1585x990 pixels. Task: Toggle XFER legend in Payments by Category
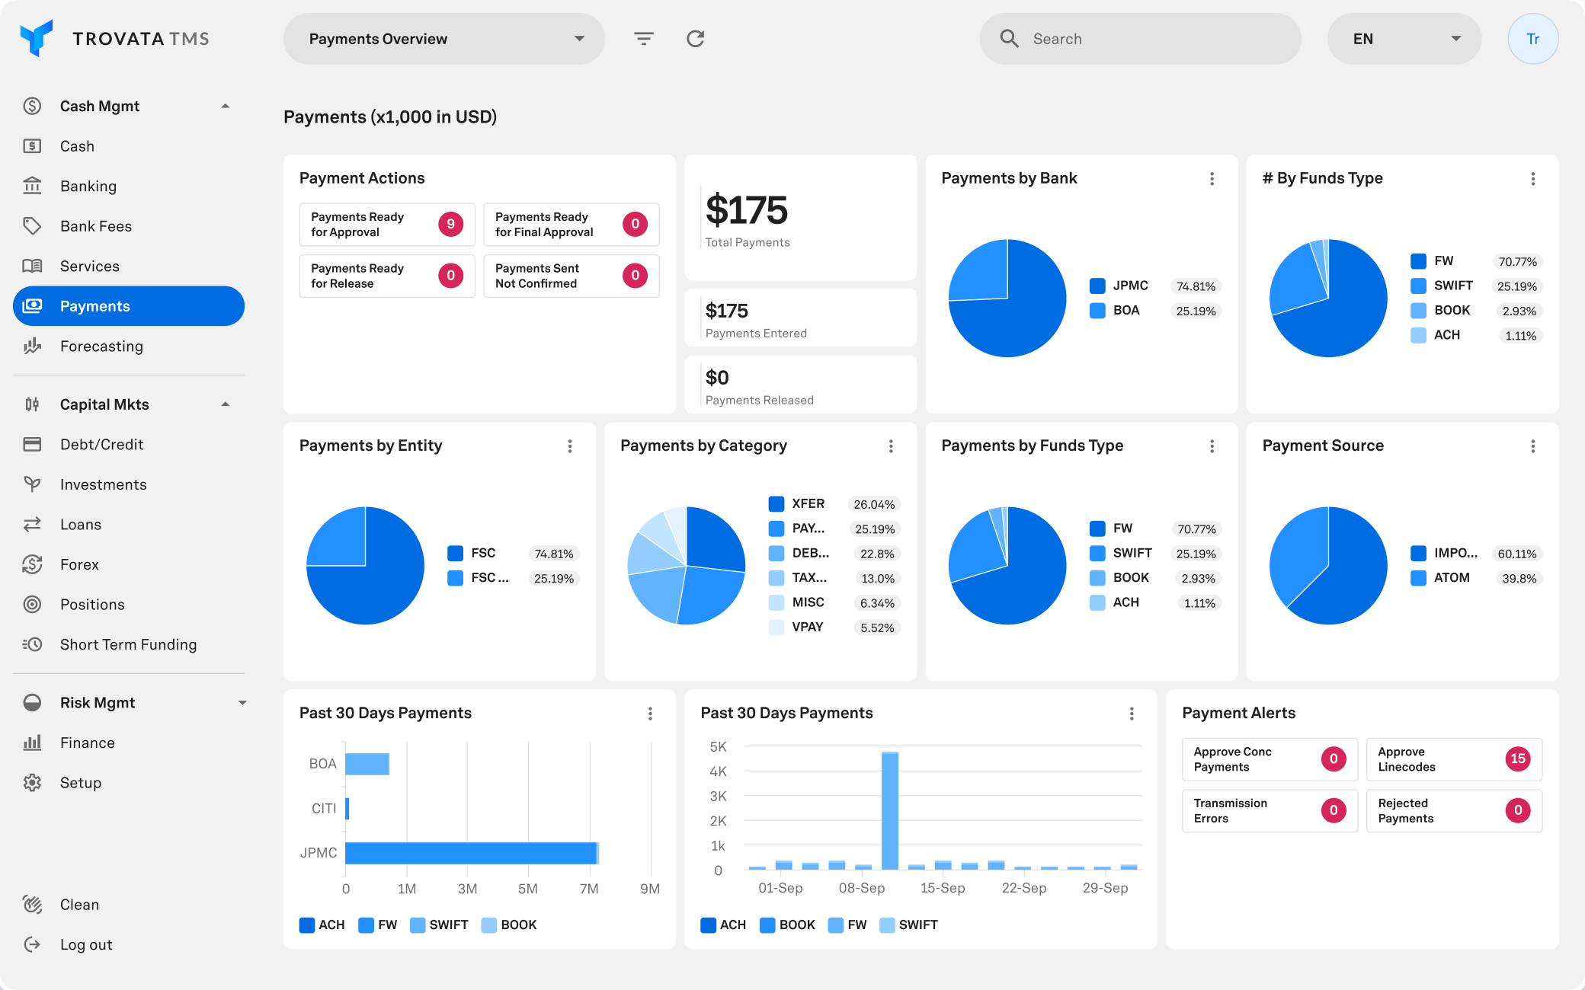pos(797,503)
